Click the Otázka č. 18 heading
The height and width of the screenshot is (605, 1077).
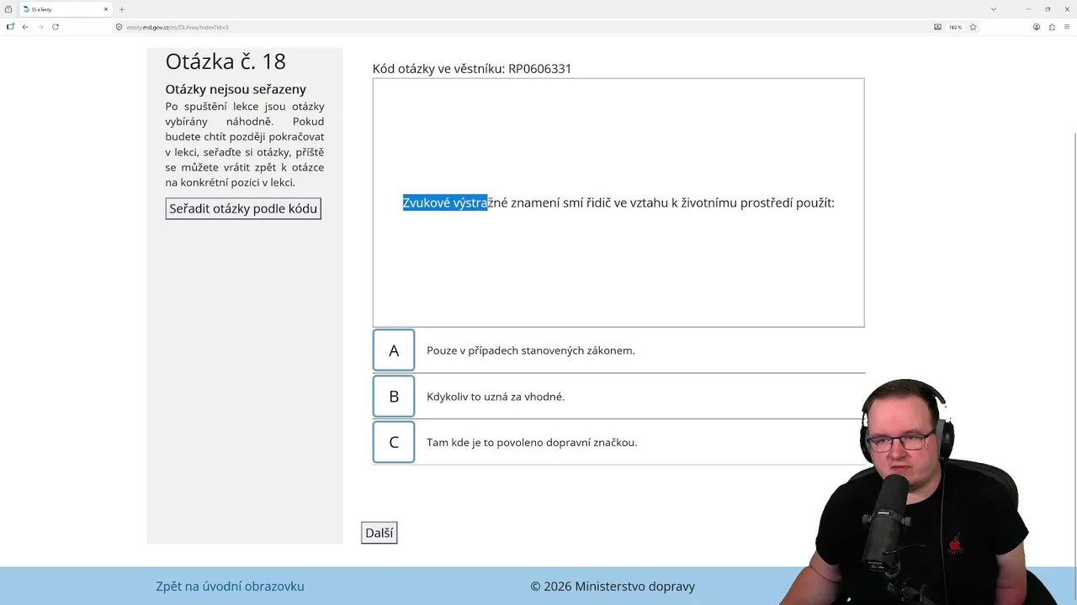(x=225, y=61)
